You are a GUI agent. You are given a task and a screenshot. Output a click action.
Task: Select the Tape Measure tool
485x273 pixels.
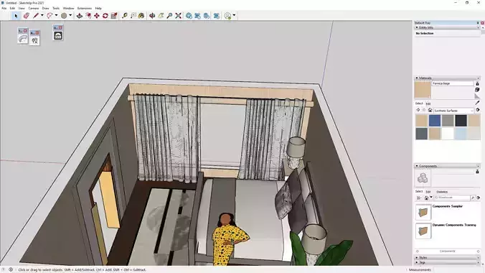(124, 16)
